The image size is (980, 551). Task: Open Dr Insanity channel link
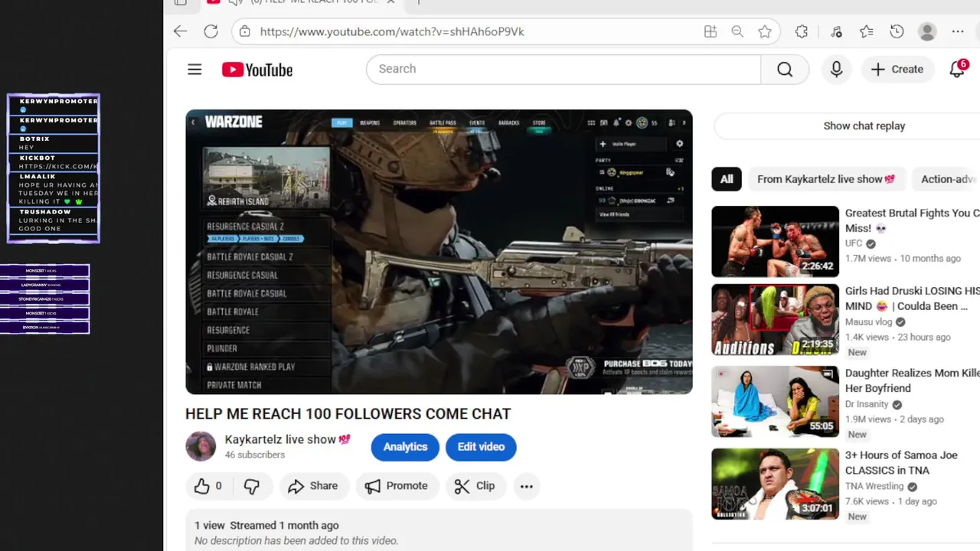(867, 404)
